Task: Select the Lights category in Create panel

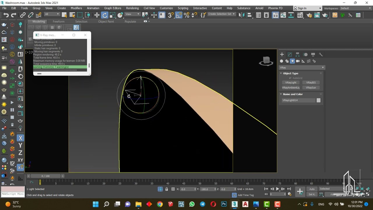Action: pyautogui.click(x=292, y=61)
